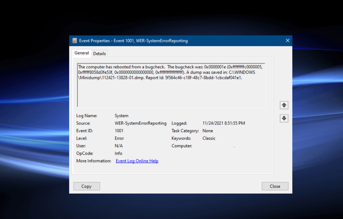Click the Level label
The image size is (343, 219).
click(82, 138)
